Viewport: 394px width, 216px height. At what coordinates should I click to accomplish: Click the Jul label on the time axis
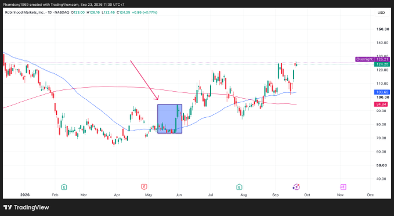211,195
